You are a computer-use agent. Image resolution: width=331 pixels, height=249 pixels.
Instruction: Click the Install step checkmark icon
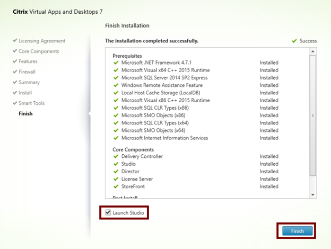[15, 92]
